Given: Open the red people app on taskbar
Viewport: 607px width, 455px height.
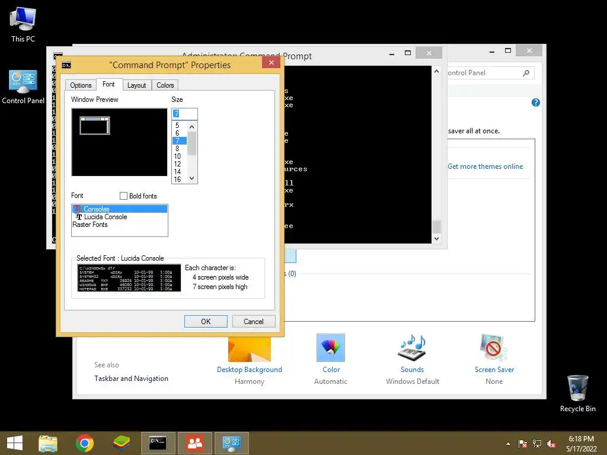Looking at the screenshot, I should (x=194, y=443).
